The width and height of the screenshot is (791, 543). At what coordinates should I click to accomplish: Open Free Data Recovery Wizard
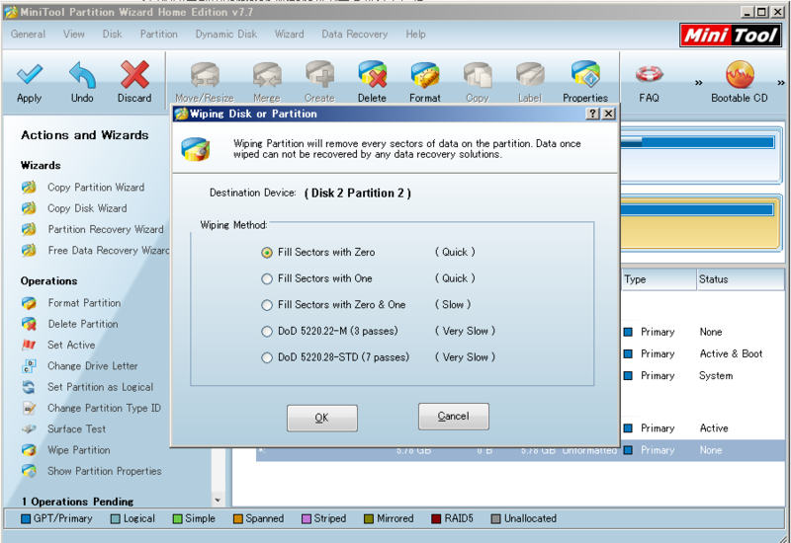[x=108, y=251]
